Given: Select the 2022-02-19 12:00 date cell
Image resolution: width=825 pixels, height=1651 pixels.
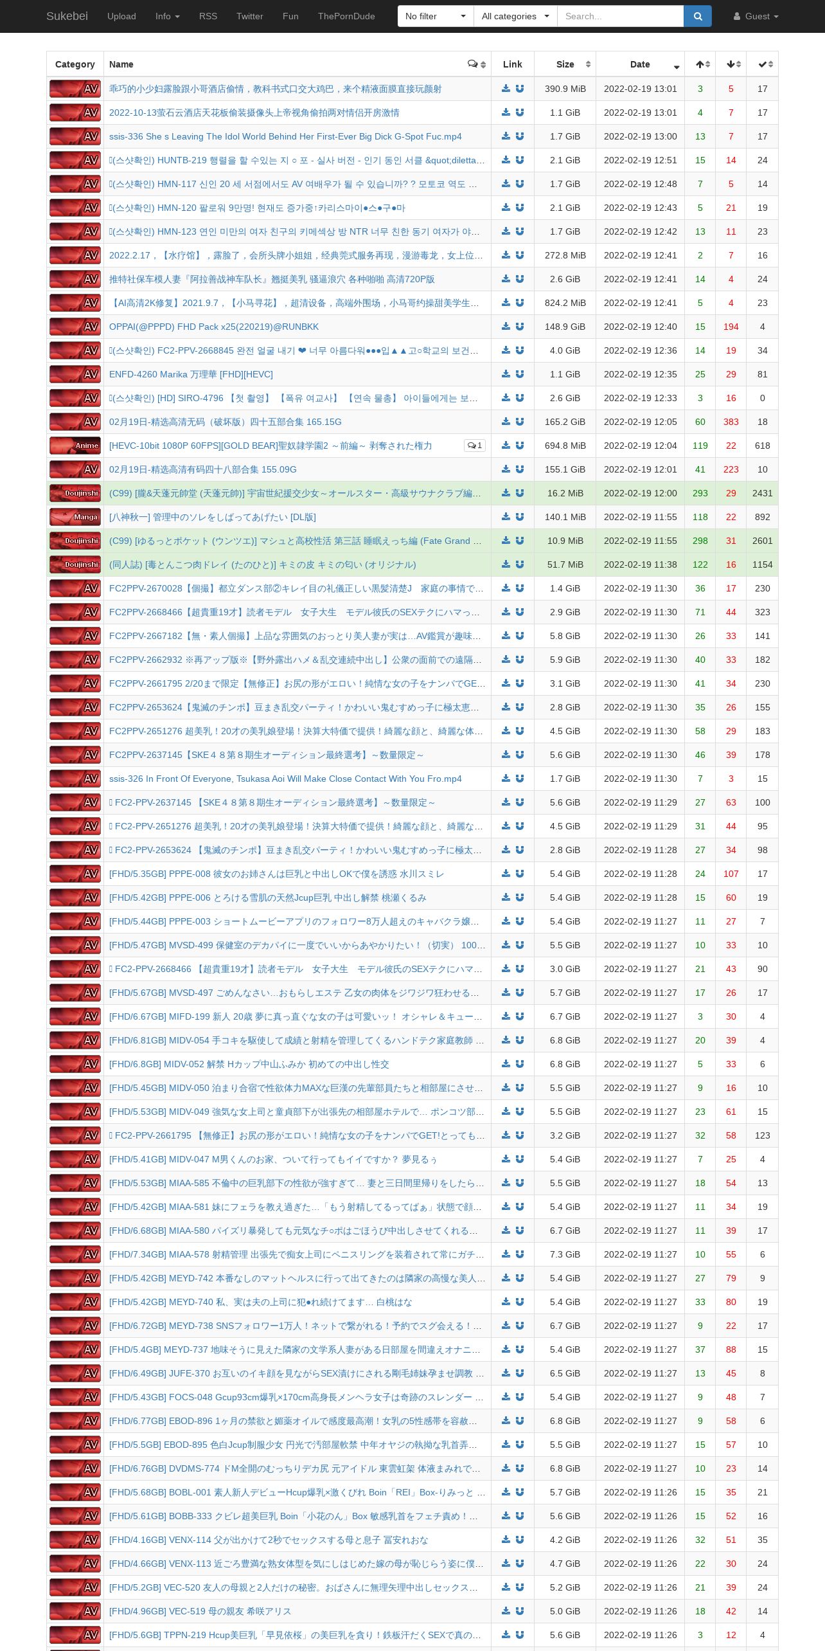Looking at the screenshot, I should (640, 493).
